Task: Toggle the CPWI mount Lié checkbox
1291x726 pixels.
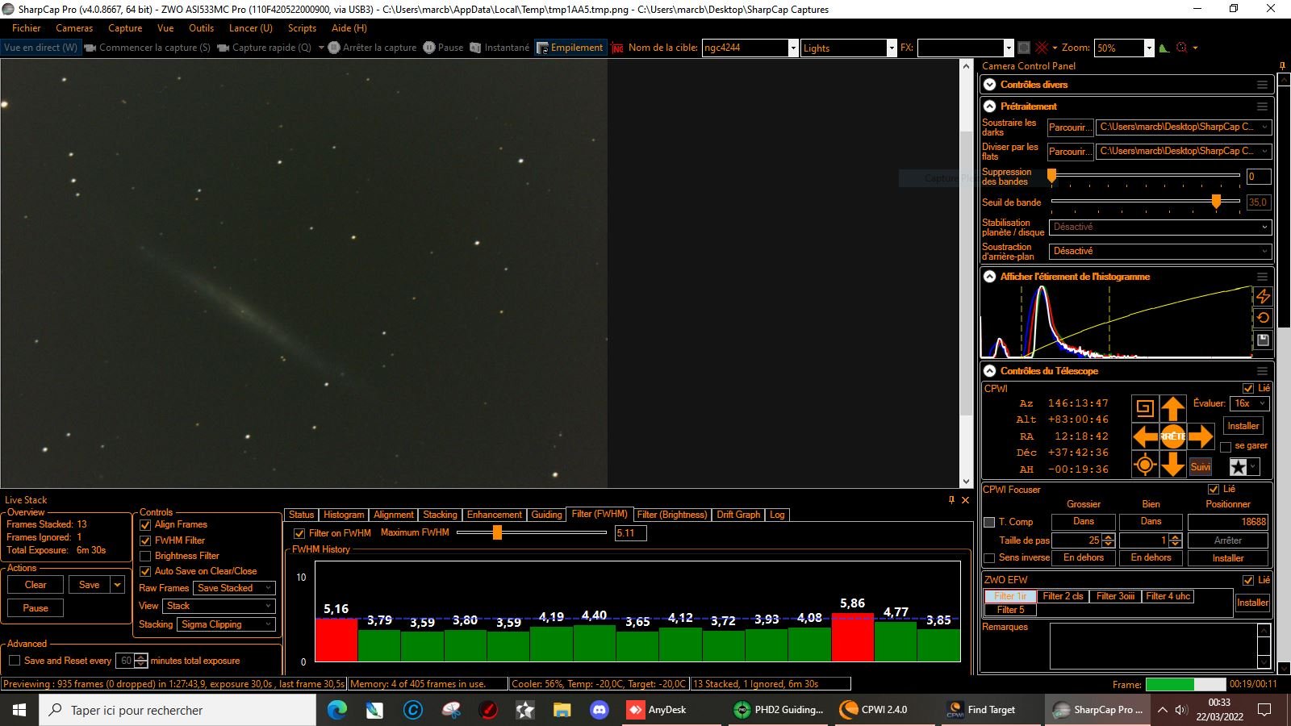Action: (1248, 388)
